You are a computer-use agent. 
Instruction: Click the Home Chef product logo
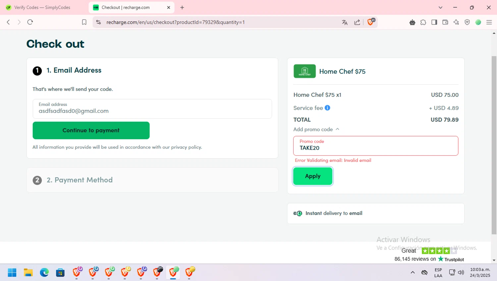point(304,71)
